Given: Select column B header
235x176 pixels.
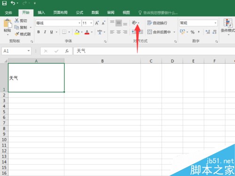Looking at the screenshot, I should (x=102, y=61).
